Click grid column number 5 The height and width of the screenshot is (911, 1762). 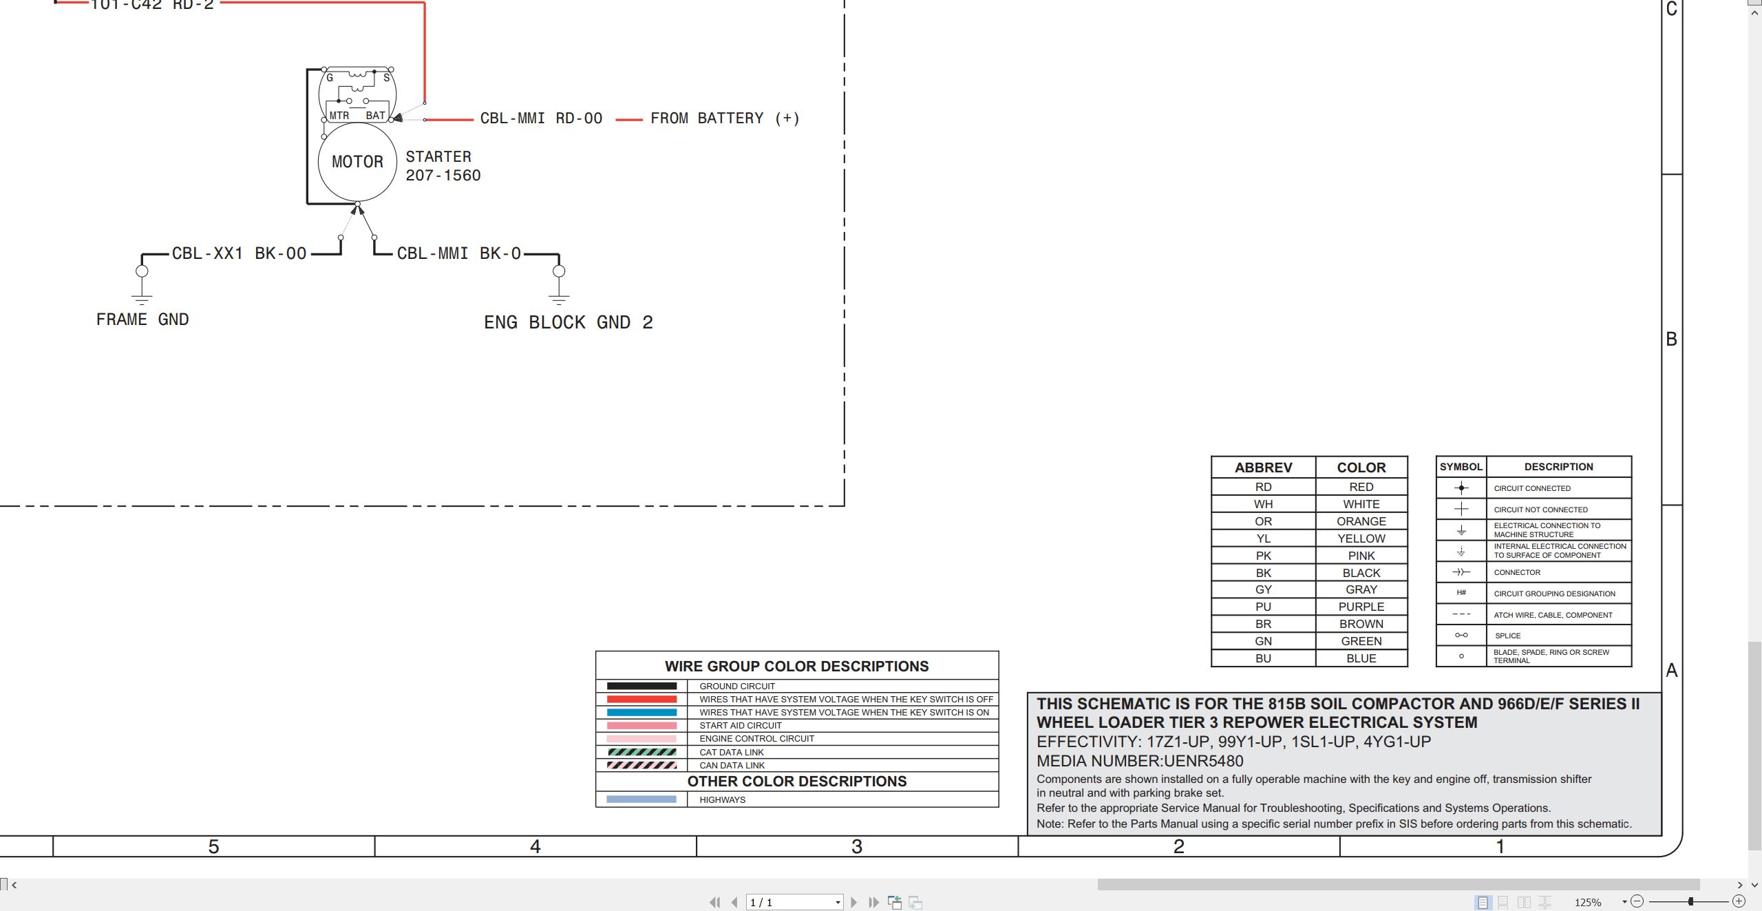point(214,846)
